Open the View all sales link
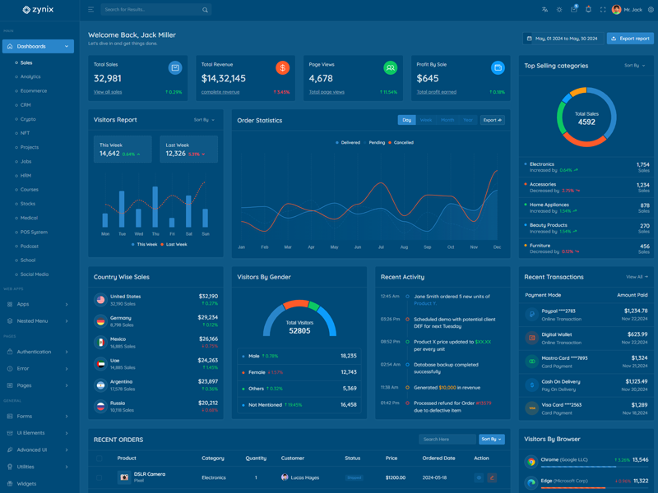 pos(108,92)
